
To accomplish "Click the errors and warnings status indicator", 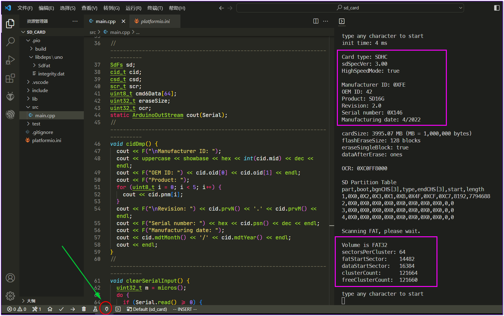I will tap(17, 309).
